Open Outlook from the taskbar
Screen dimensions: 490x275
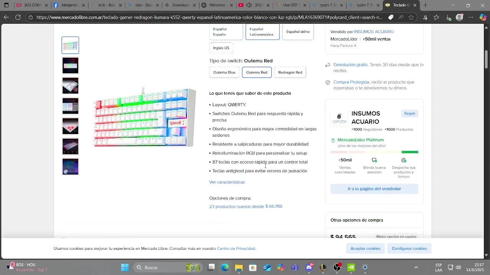click(x=267, y=267)
